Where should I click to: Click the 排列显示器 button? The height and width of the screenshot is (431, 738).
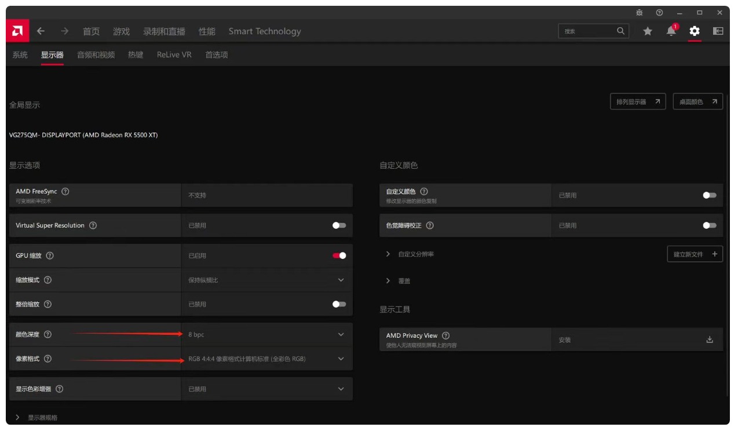(x=637, y=102)
